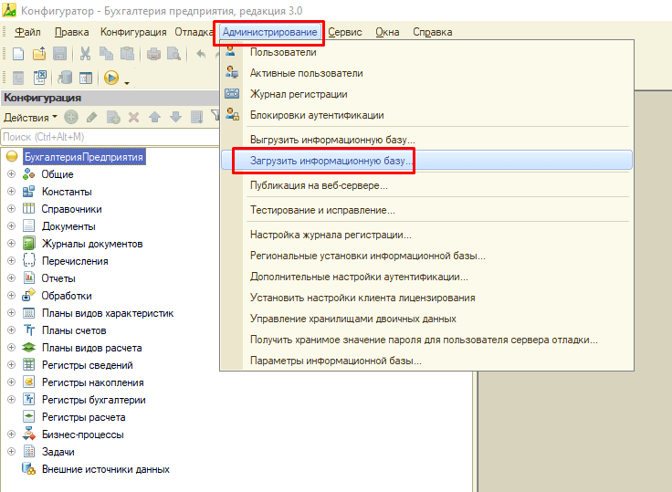Screen dimensions: 672x492
Task: Choose Загрузить информационную базу
Action: pyautogui.click(x=427, y=161)
